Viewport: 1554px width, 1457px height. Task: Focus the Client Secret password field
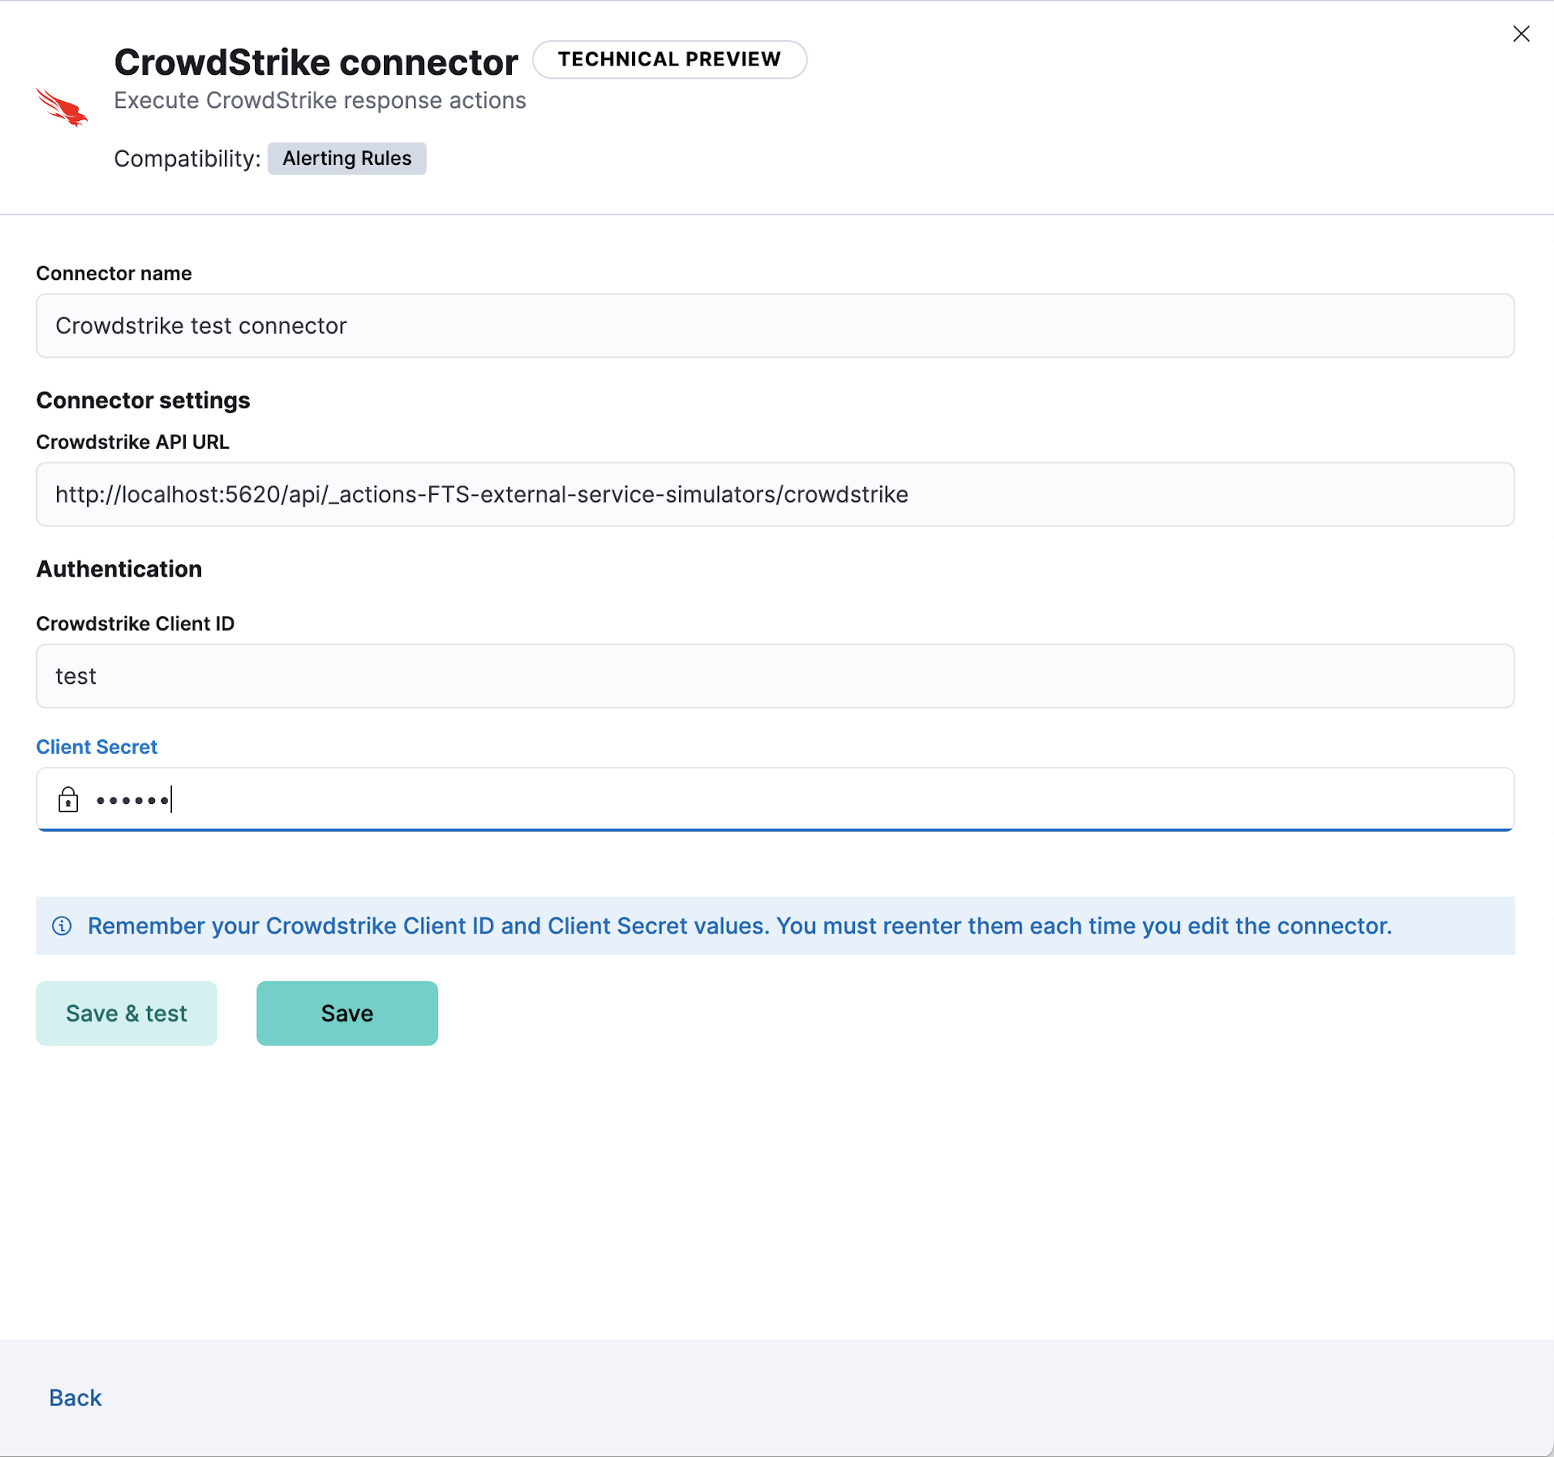click(x=775, y=799)
